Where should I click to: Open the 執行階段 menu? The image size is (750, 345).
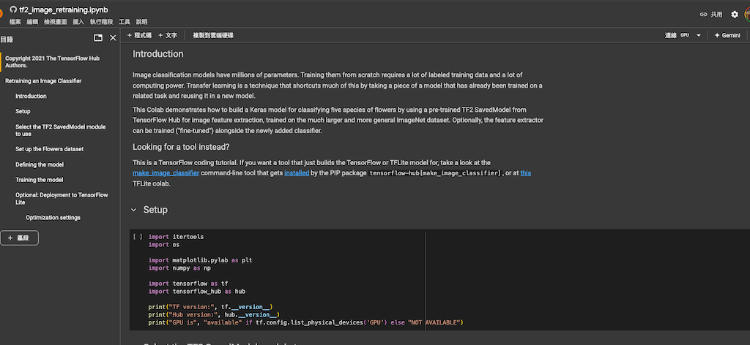tap(101, 22)
